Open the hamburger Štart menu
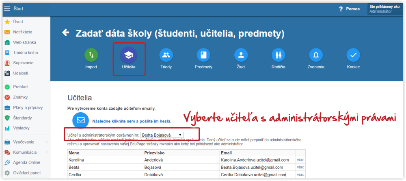 pos(7,9)
